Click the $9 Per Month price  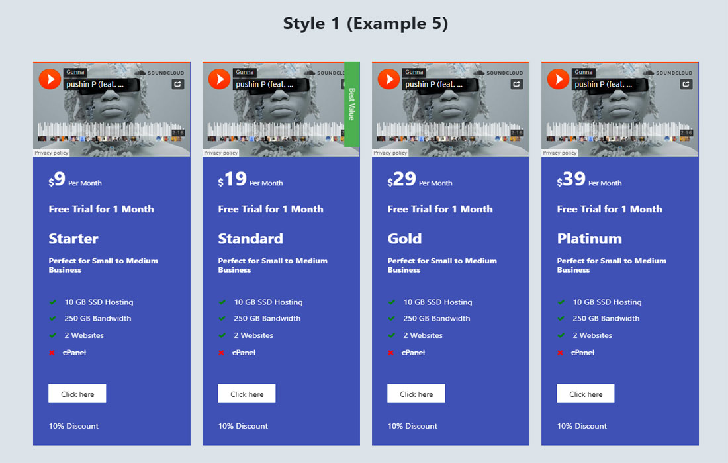(75, 179)
